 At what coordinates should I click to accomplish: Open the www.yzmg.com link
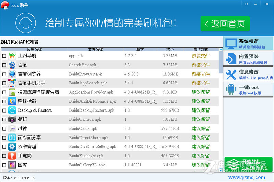pyautogui.click(x=247, y=177)
